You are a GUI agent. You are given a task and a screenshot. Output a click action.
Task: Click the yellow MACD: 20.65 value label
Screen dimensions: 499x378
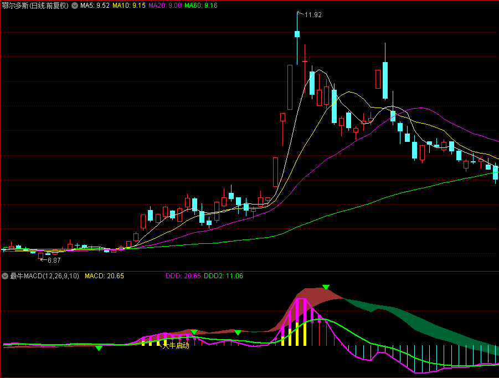click(104, 275)
